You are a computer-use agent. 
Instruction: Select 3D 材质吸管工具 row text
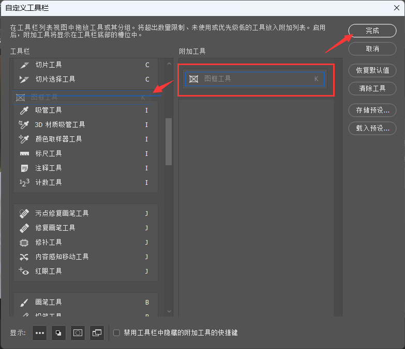tap(60, 125)
